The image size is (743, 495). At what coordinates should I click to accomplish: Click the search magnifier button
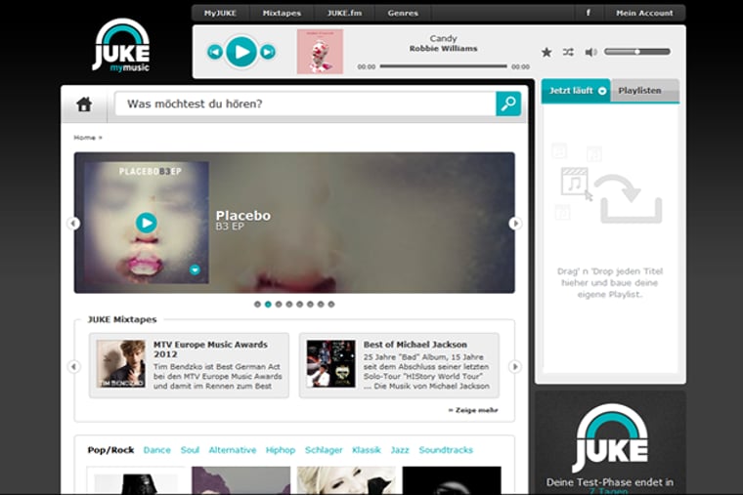point(508,104)
